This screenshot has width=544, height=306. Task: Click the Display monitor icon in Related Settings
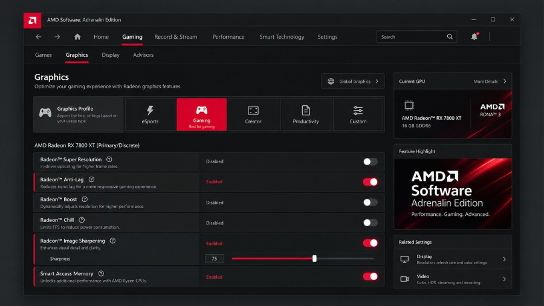click(x=404, y=259)
